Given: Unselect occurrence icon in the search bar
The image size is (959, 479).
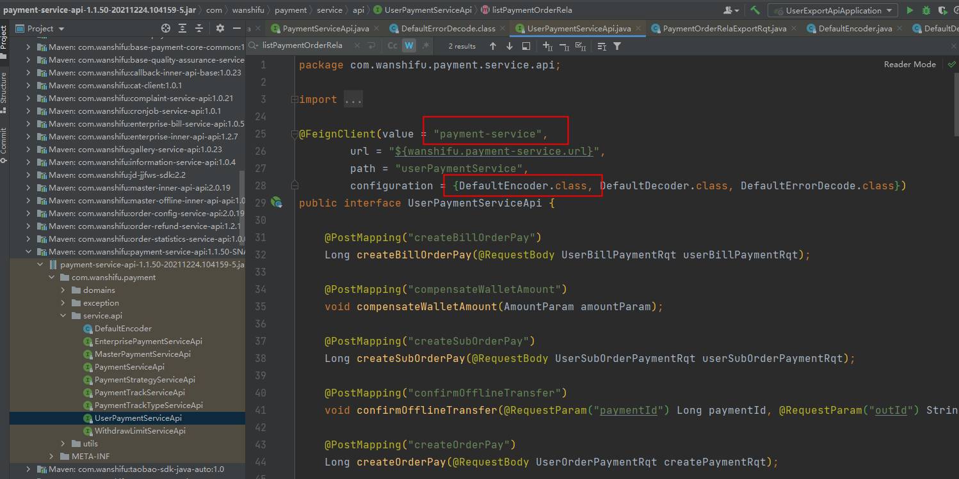Looking at the screenshot, I should click(x=564, y=46).
